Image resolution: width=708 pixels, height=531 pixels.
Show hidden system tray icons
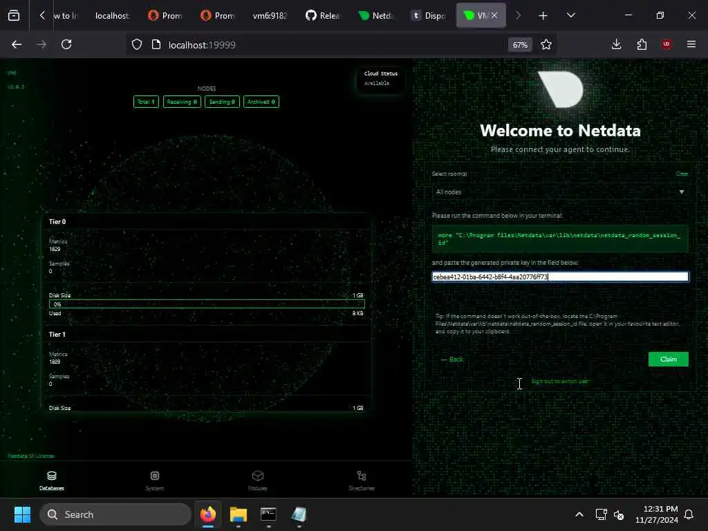(x=579, y=514)
